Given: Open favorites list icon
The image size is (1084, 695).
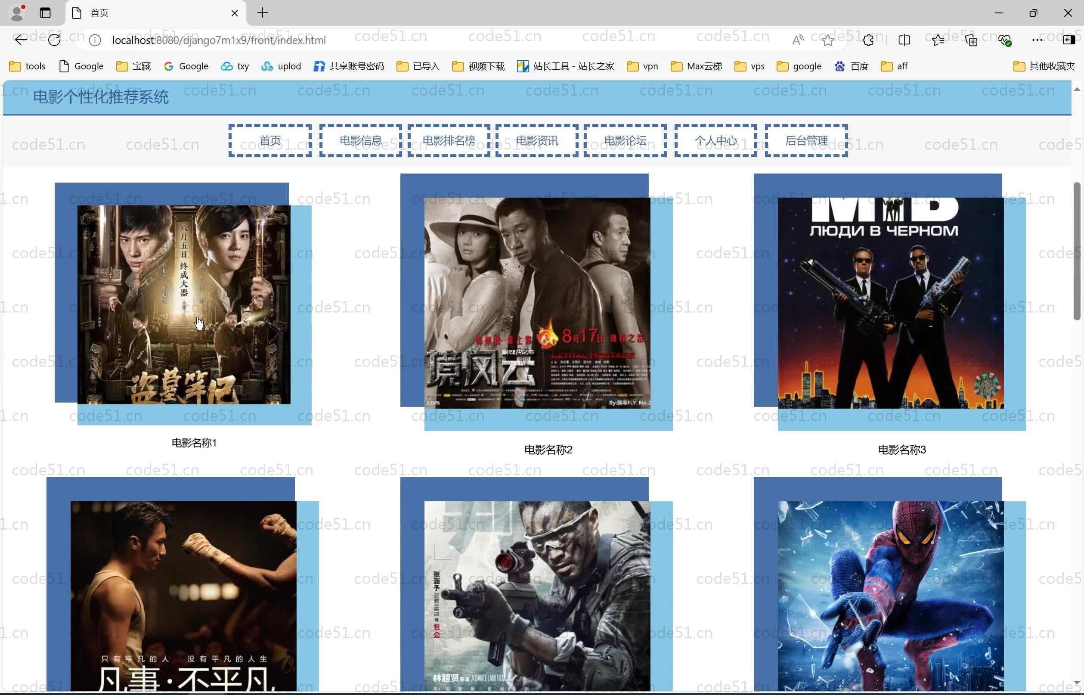Looking at the screenshot, I should click(x=938, y=40).
